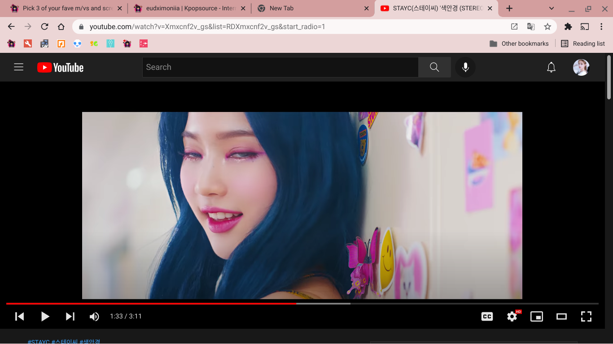
Task: Start voice search with microphone icon
Action: coord(465,67)
